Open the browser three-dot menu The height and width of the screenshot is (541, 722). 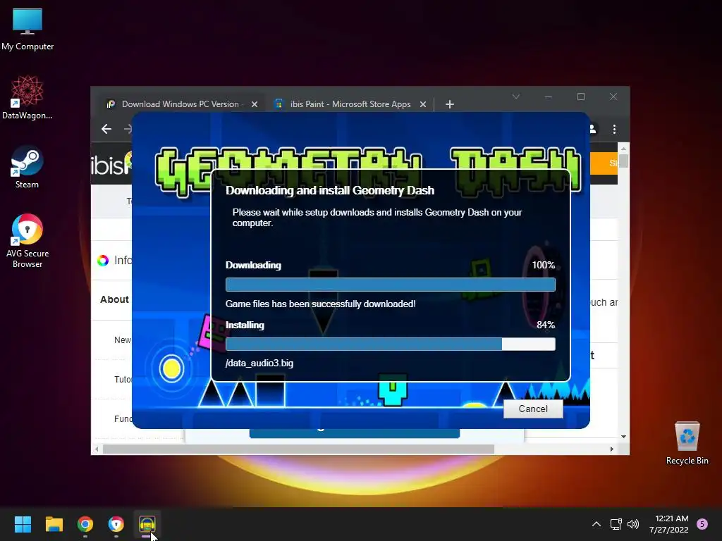point(614,130)
